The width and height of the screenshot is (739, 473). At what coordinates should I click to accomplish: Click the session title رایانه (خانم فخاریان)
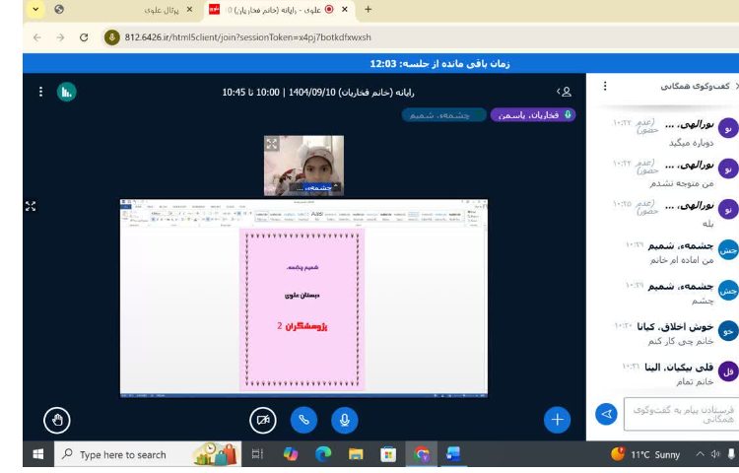pyautogui.click(x=376, y=92)
